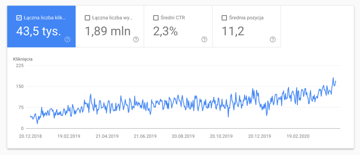Click the 11,2 average position value

[x=233, y=32]
